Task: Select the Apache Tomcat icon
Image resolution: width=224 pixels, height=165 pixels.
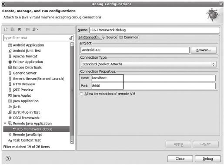Action: click(x=10, y=56)
